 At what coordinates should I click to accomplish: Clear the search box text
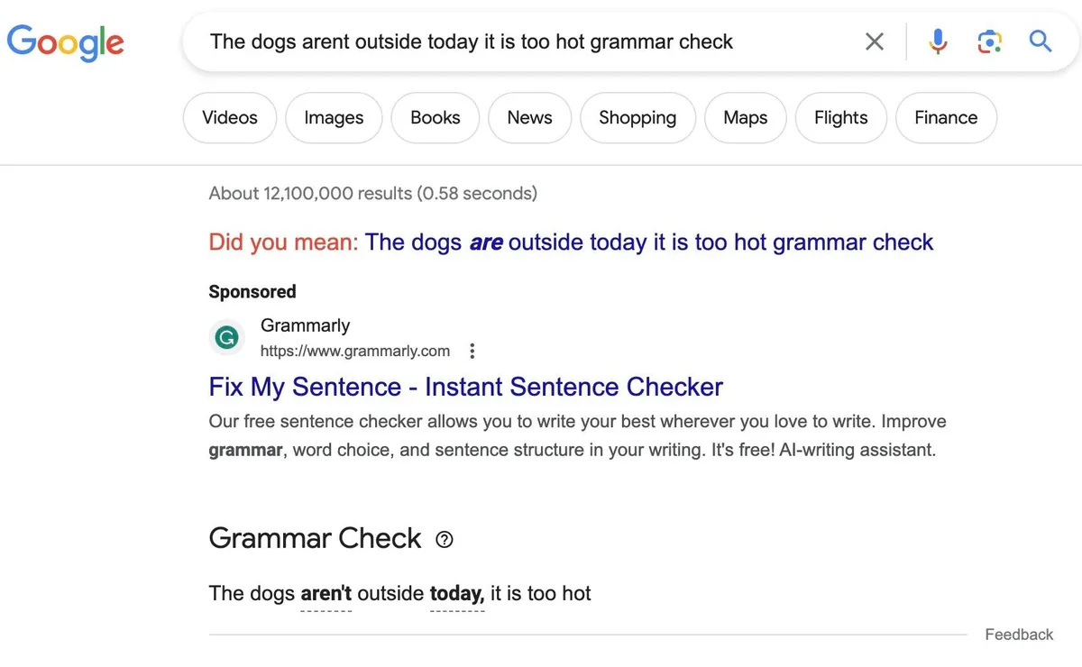pyautogui.click(x=874, y=41)
